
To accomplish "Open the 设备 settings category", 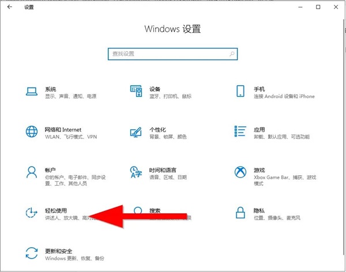I will (155, 89).
